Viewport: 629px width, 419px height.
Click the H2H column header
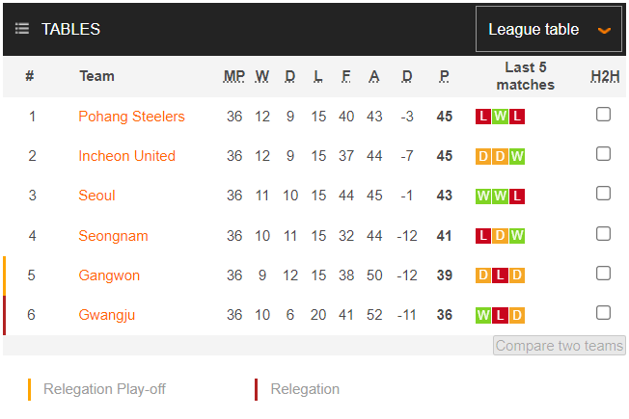pos(605,76)
